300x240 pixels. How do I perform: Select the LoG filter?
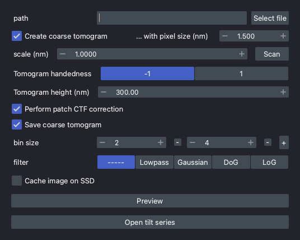point(269,162)
